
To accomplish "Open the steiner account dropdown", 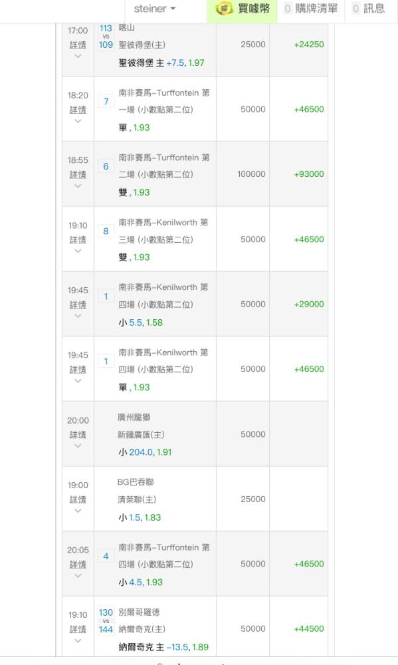I will pyautogui.click(x=155, y=9).
